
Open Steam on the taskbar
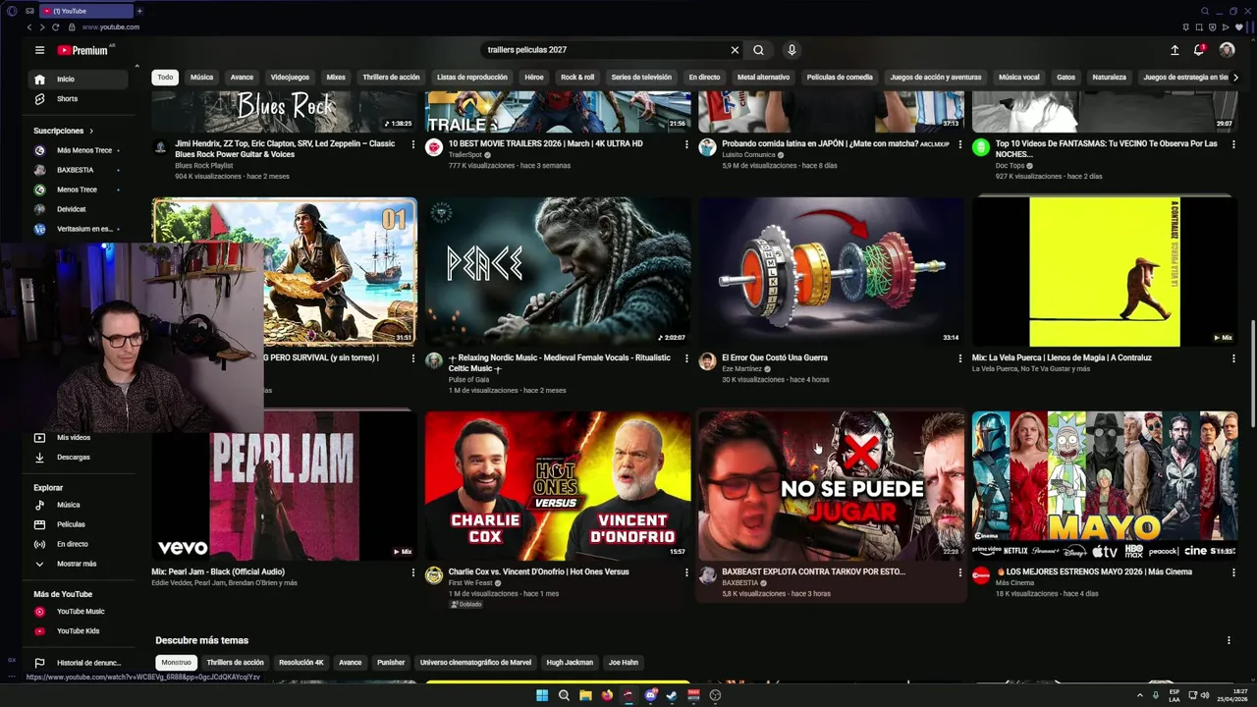coord(672,695)
